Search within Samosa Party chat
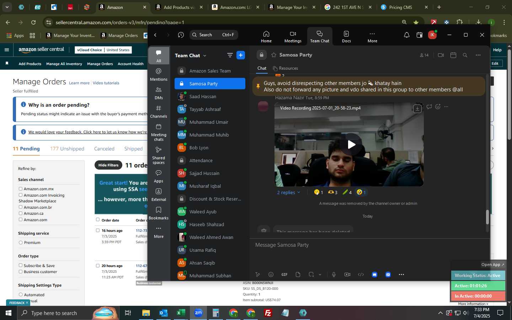The image size is (512, 320). coord(465,55)
